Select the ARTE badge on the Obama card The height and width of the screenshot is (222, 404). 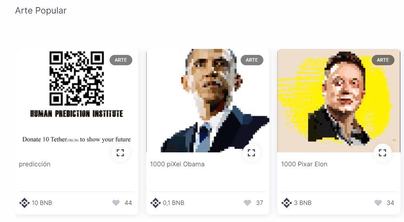tap(252, 60)
